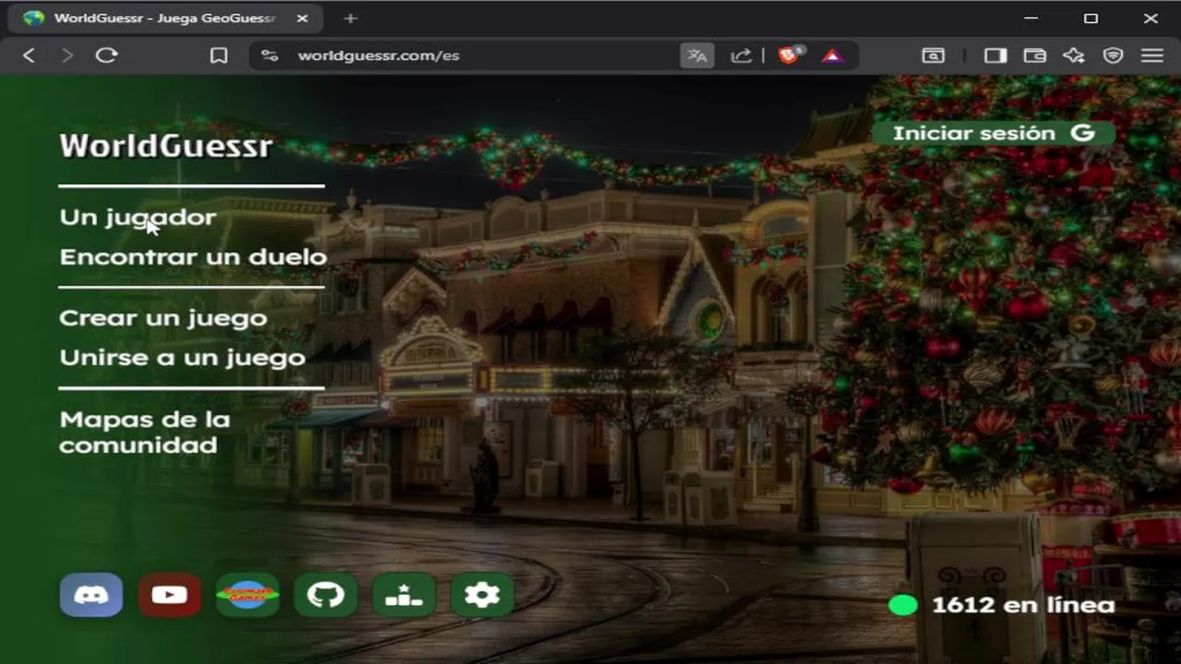1181x664 pixels.
Task: Select the WorldGuessr browser tab
Action: coord(166,18)
